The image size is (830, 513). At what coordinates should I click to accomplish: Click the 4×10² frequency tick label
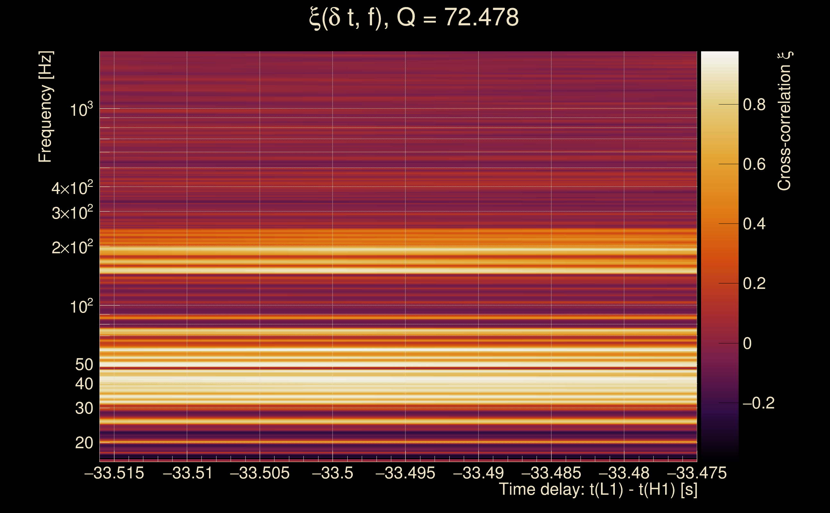72,188
